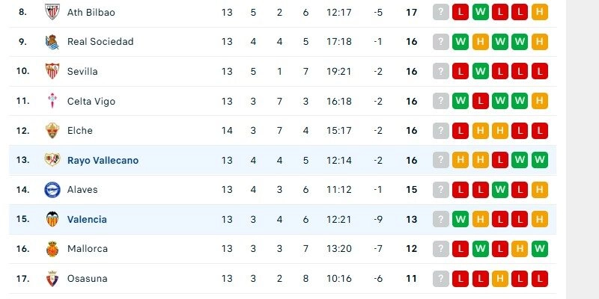599x299 pixels.
Task: Click the Elche club crest
Action: pyautogui.click(x=52, y=130)
